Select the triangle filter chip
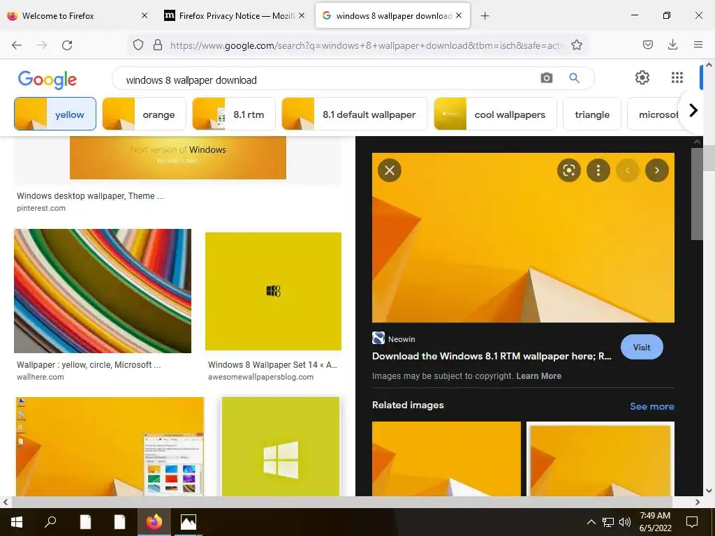Image resolution: width=715 pixels, height=536 pixels. coord(592,114)
